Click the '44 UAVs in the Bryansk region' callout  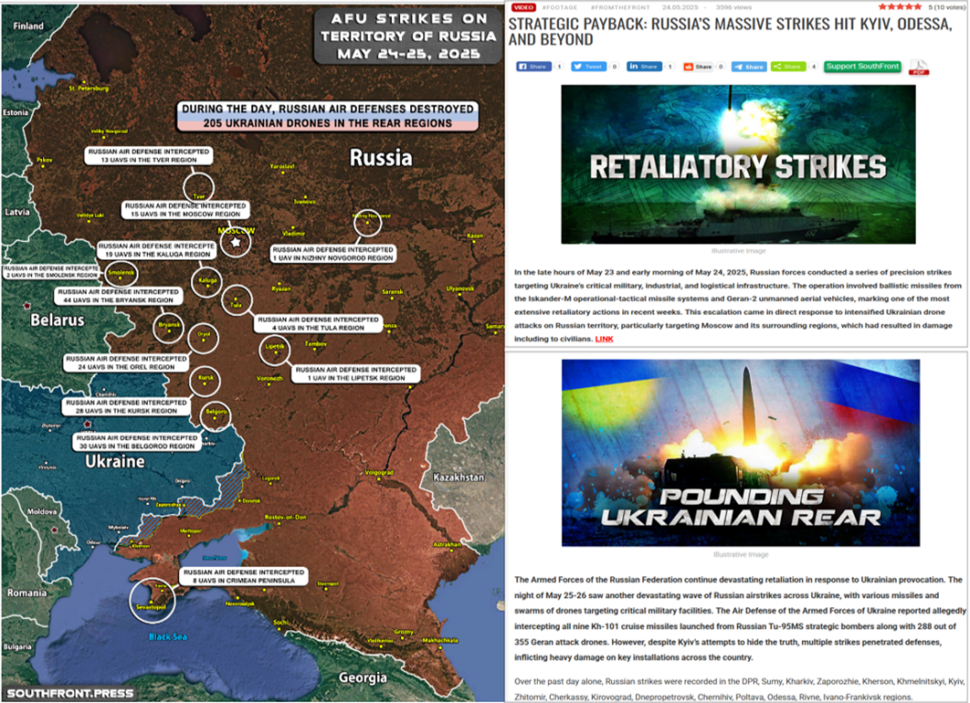click(118, 296)
